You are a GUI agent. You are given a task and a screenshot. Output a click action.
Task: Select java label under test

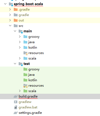(31, 75)
